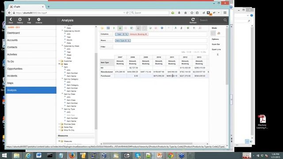Expand the Sales Rep folder
Screen dimensions: 283x159
pos(59,127)
